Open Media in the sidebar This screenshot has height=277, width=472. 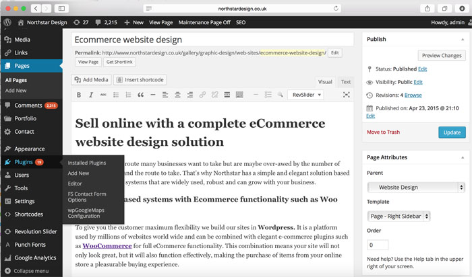click(x=31, y=40)
